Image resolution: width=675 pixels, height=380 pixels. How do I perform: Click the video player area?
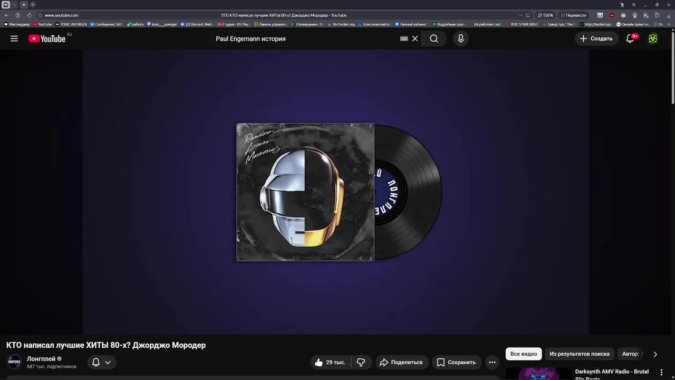(x=335, y=192)
